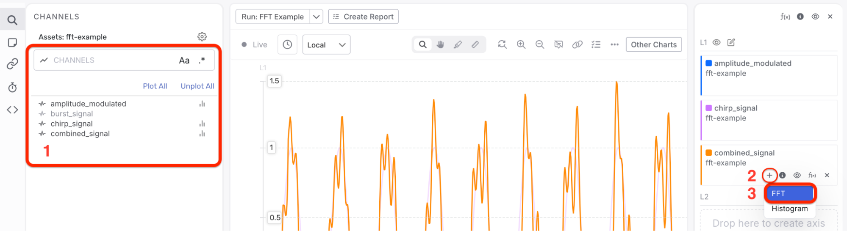Screen dimensions: 847x231
Task: Expand the Run dropdown arrow
Action: [x=317, y=17]
